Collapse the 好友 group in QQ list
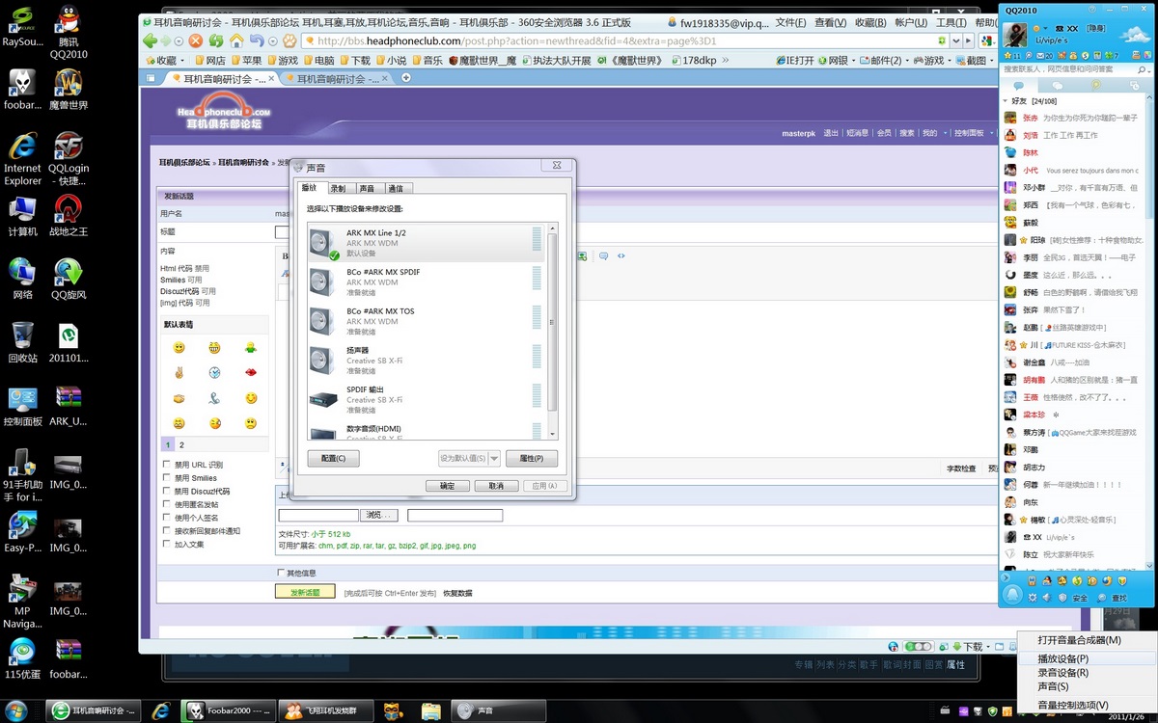Image resolution: width=1158 pixels, height=723 pixels. pos(1006,100)
